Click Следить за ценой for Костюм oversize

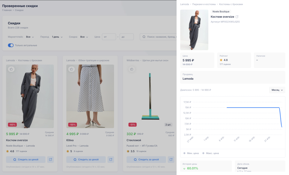pos(26,160)
